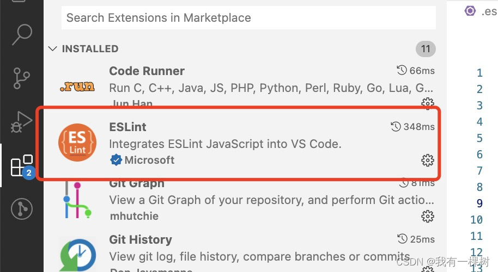Click the Code Runner .run logo

[77, 86]
